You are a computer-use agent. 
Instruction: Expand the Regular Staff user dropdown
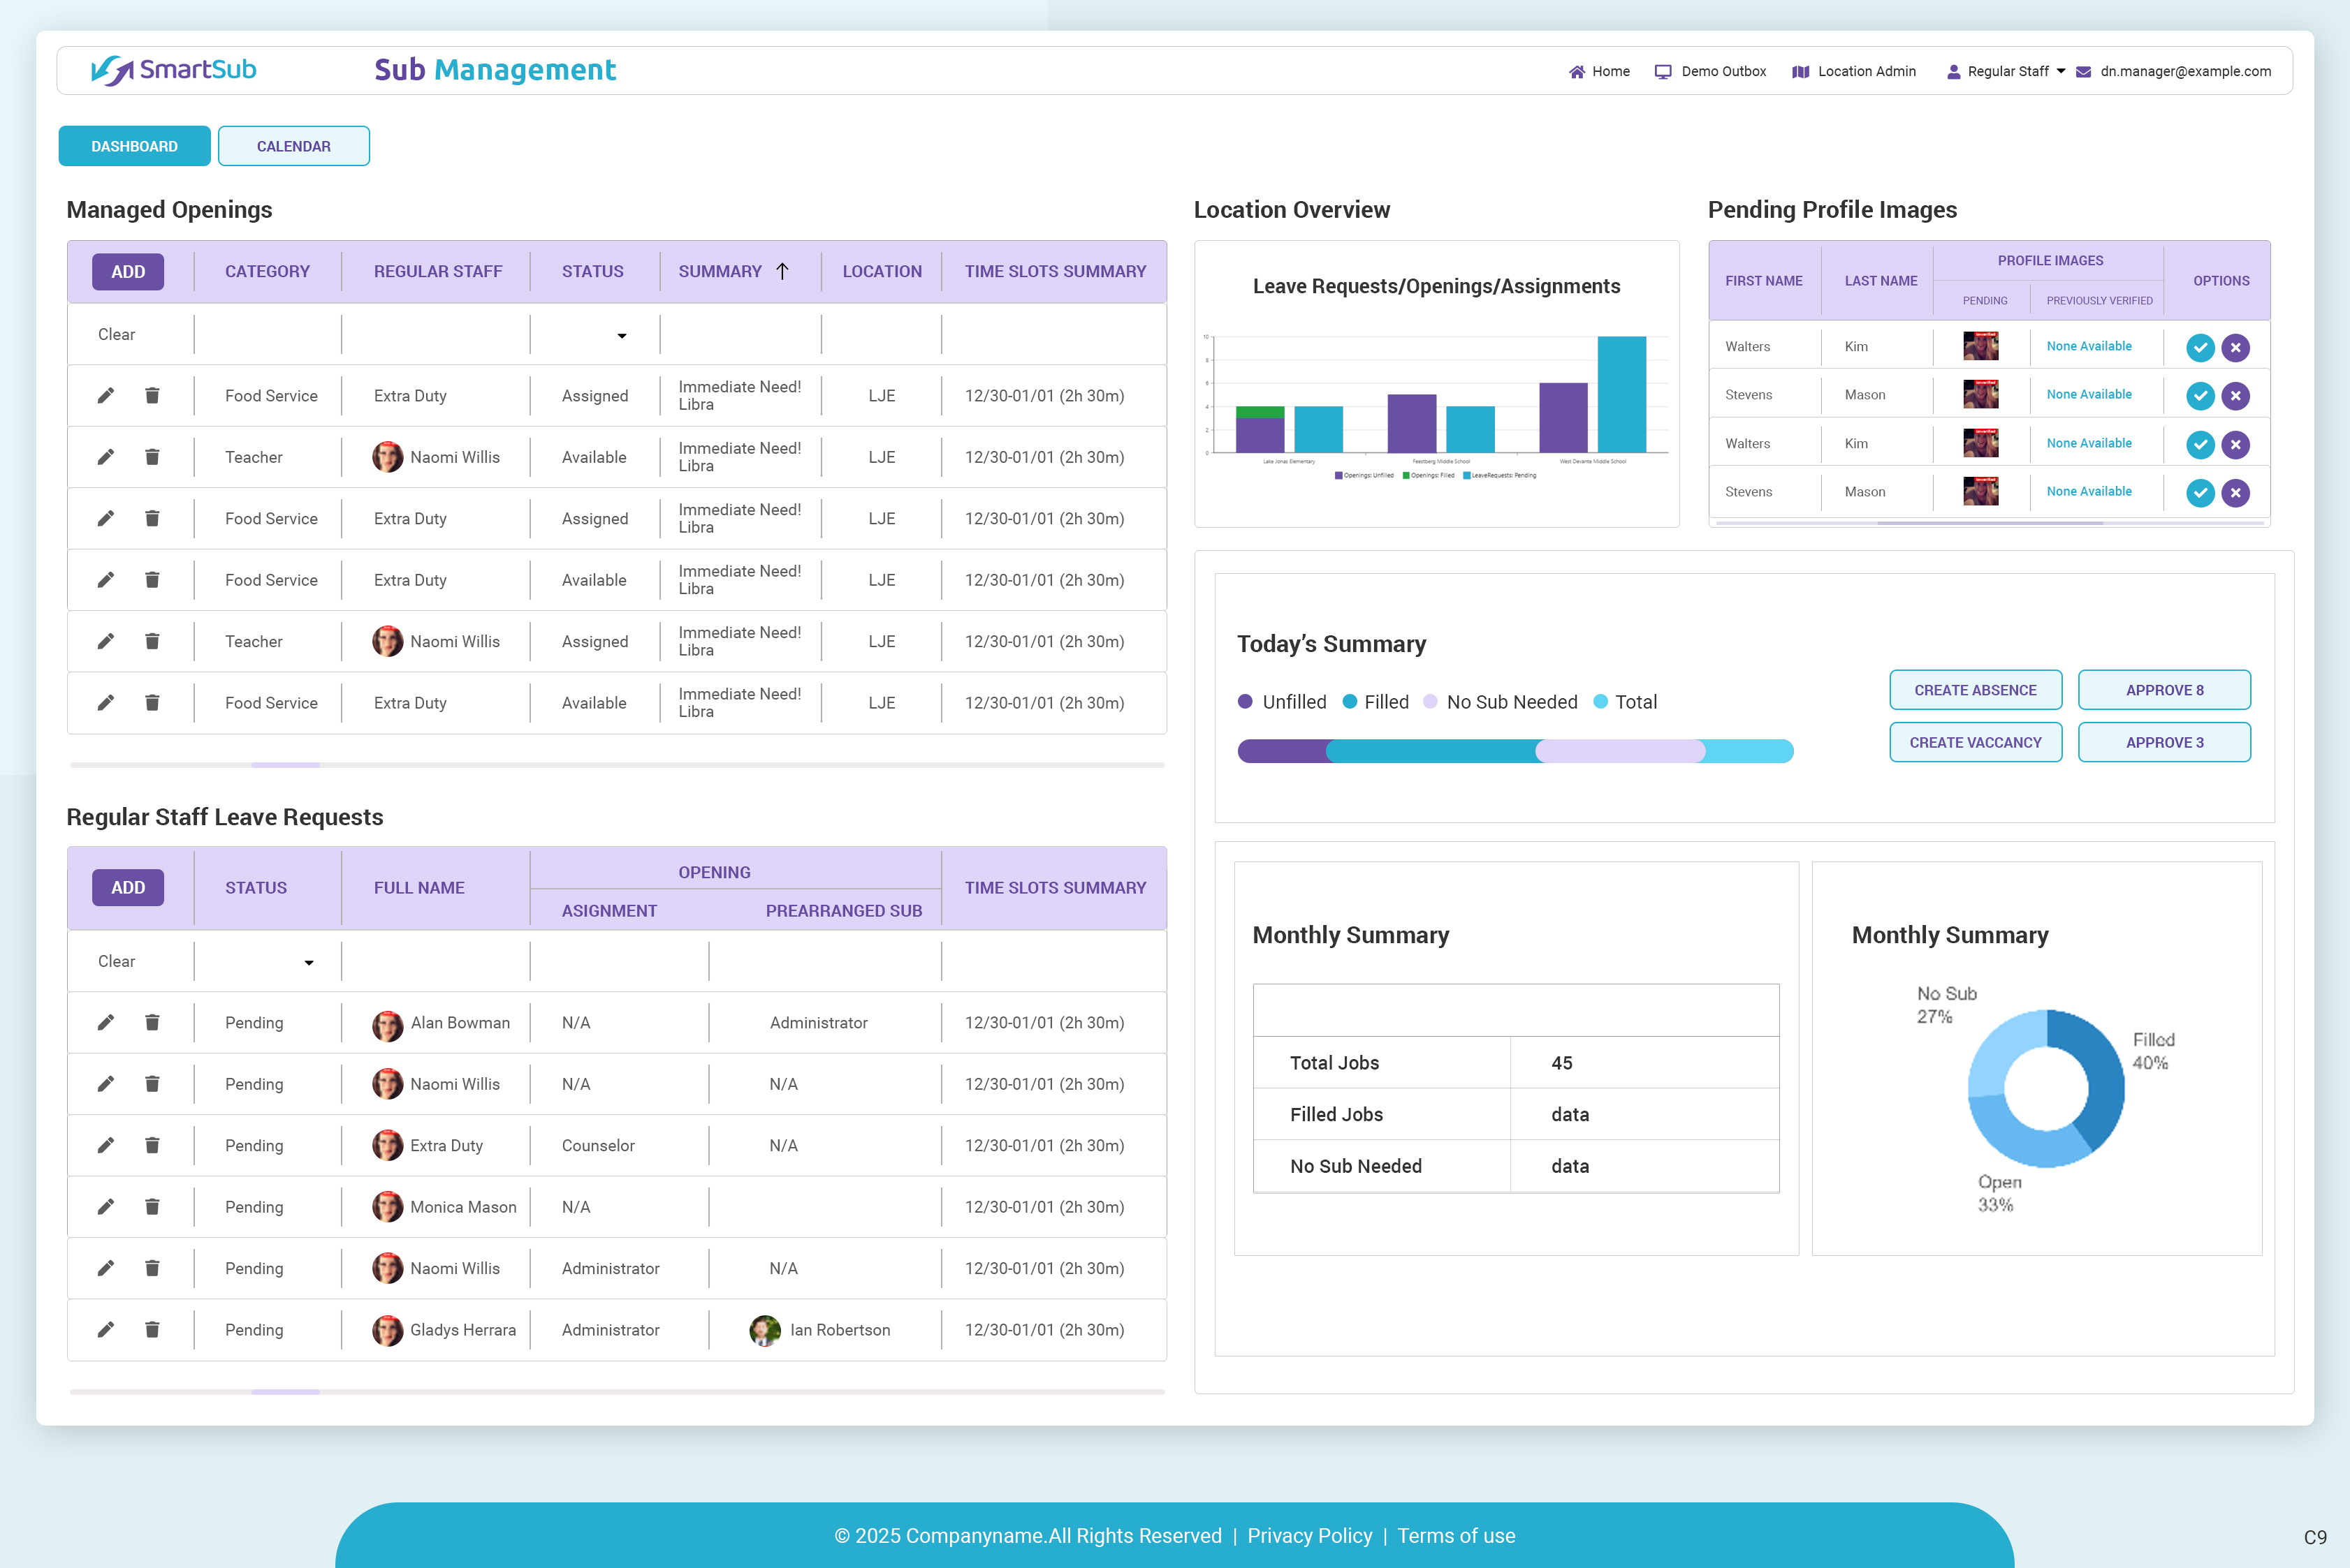click(x=2061, y=71)
